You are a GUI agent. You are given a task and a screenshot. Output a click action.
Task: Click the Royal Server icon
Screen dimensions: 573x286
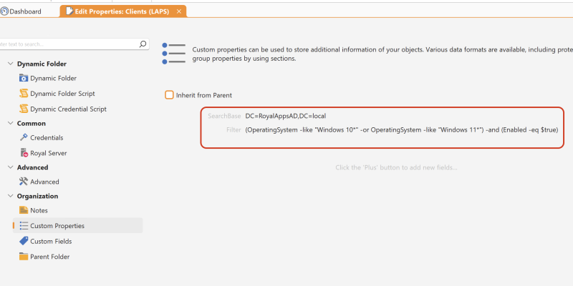(x=24, y=153)
